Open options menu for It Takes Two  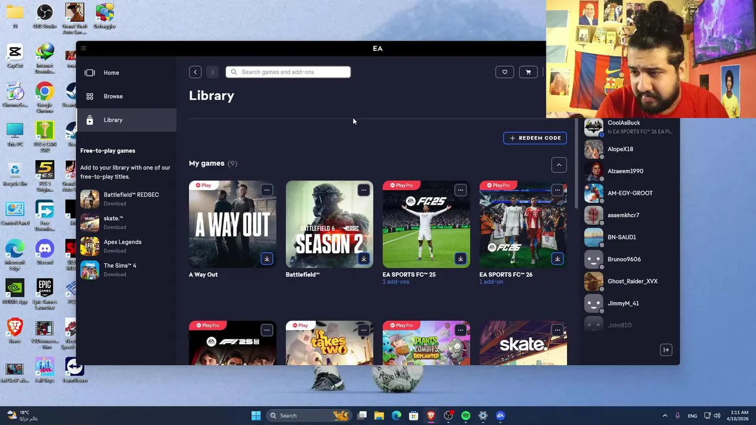pyautogui.click(x=364, y=330)
